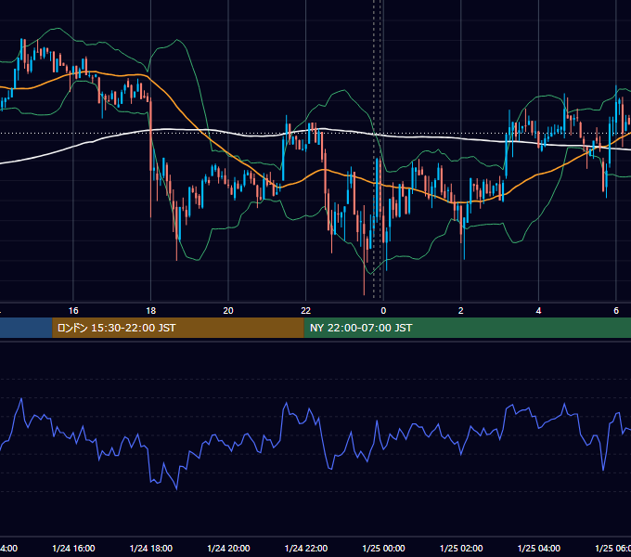631x557 pixels.
Task: Select the NY 22:00-07:00 JST session bar
Action: click(x=467, y=328)
